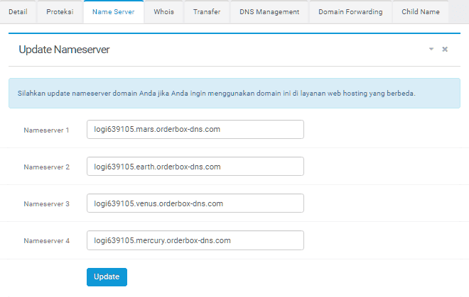Click the Nameserver 1 label
Screen dimensions: 469x297
point(46,130)
